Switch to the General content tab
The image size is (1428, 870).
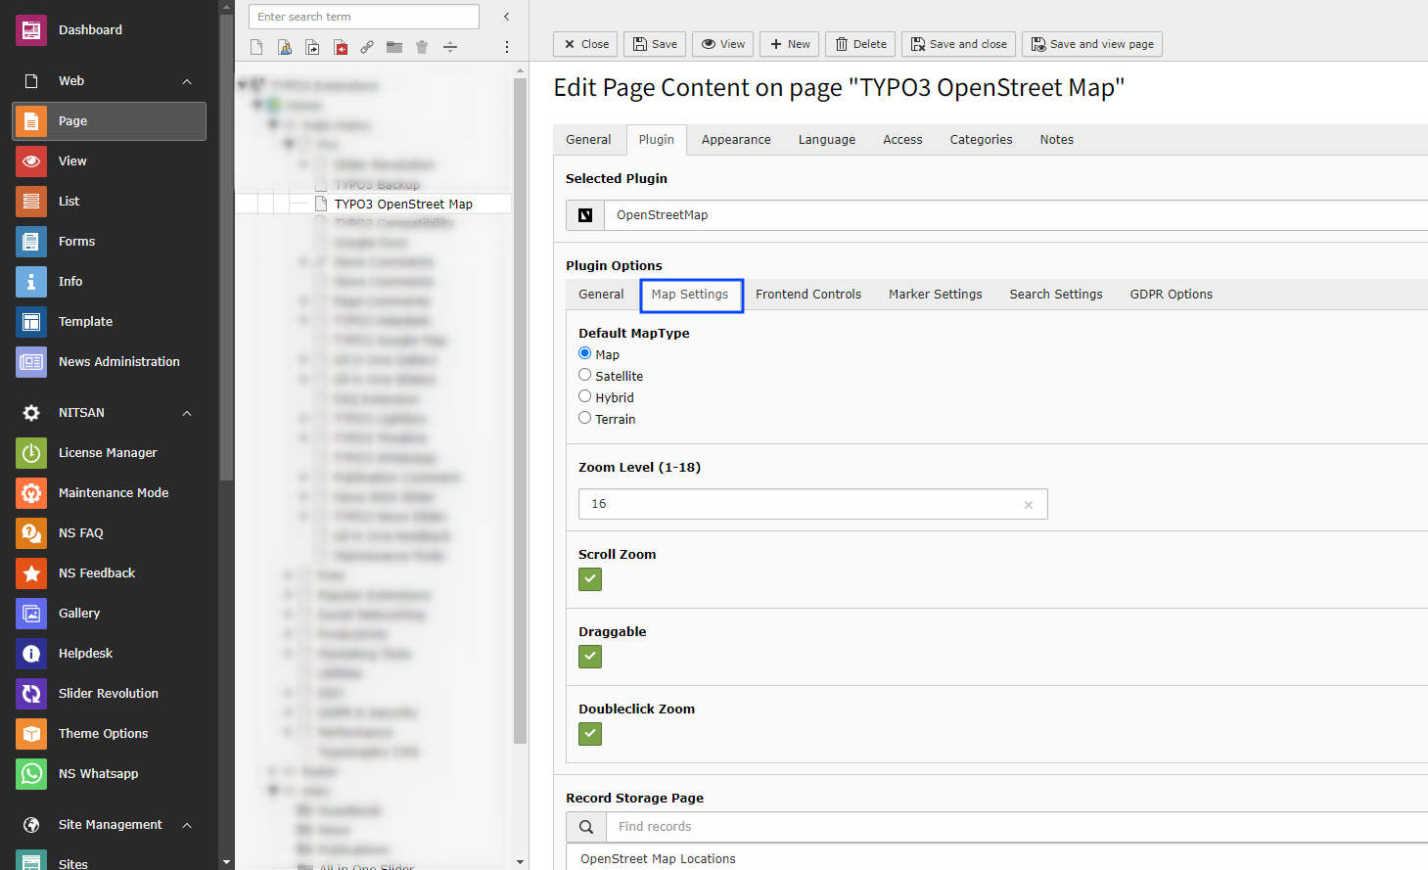(x=588, y=140)
